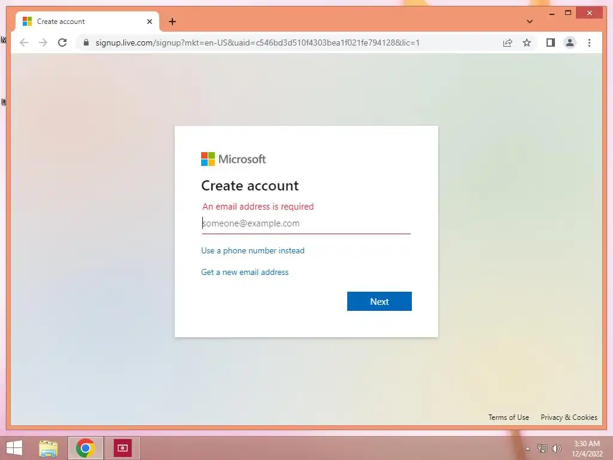The height and width of the screenshot is (460, 613).
Task: Click the blue Next button
Action: (x=379, y=301)
